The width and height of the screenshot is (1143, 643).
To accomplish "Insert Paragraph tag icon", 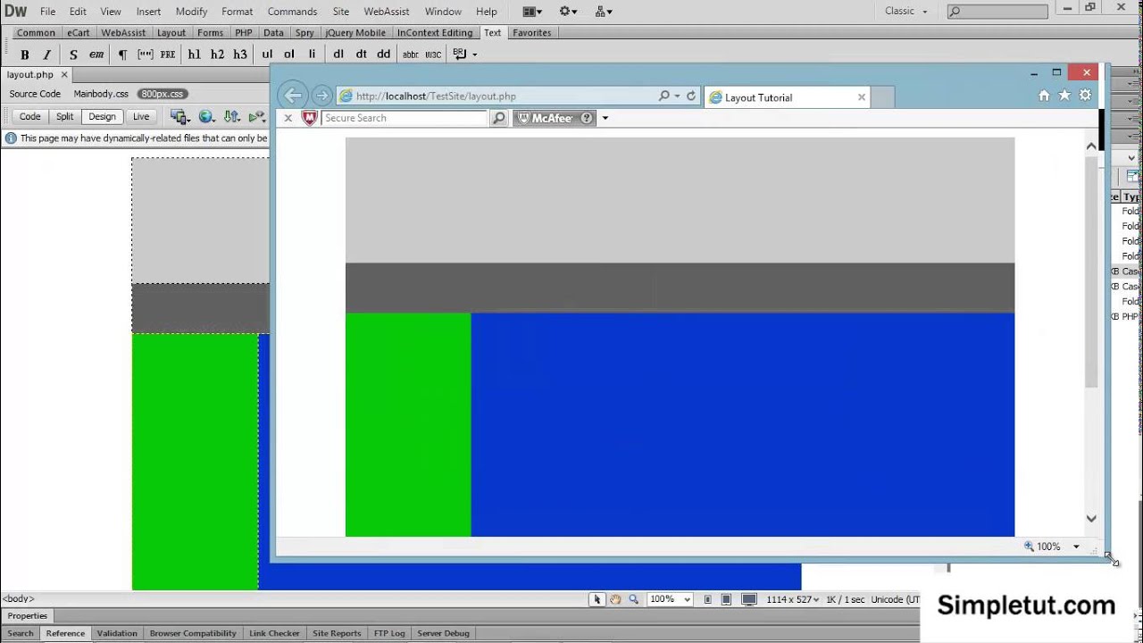I will (x=122, y=54).
